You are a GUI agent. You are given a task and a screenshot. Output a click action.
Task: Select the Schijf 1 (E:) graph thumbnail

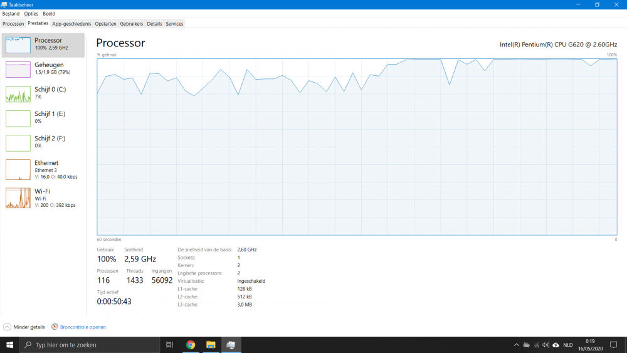click(18, 119)
